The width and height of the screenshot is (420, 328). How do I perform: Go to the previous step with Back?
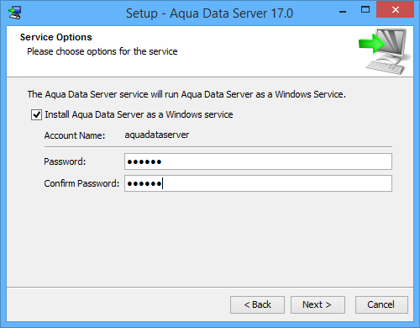257,304
